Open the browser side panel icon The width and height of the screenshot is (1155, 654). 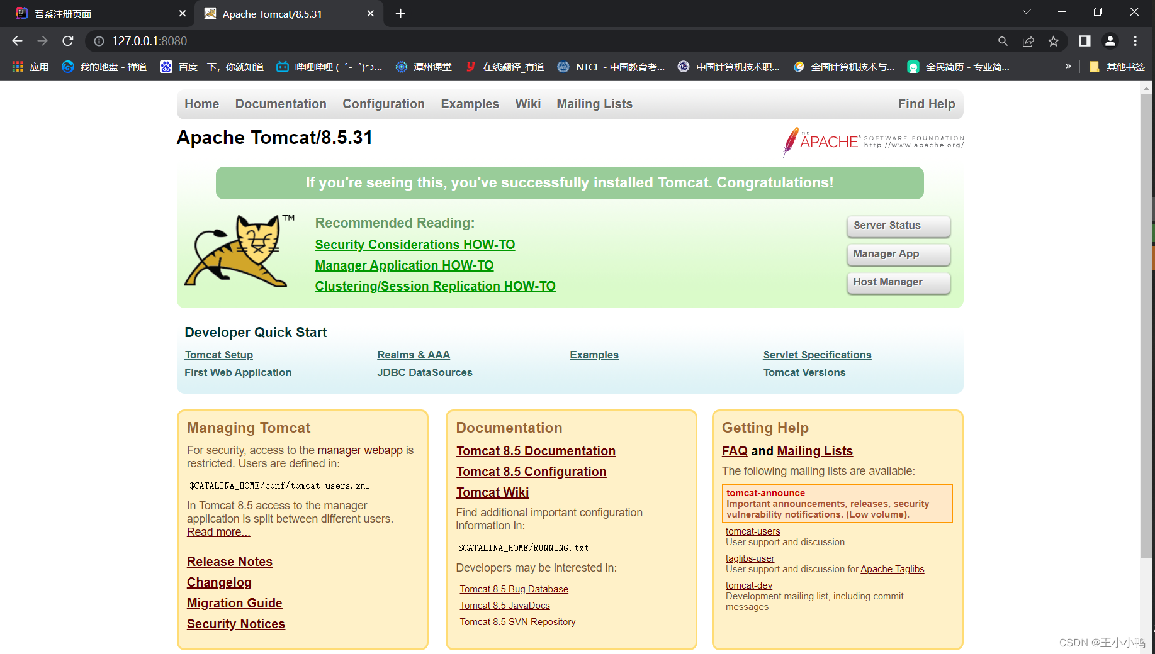coord(1085,41)
